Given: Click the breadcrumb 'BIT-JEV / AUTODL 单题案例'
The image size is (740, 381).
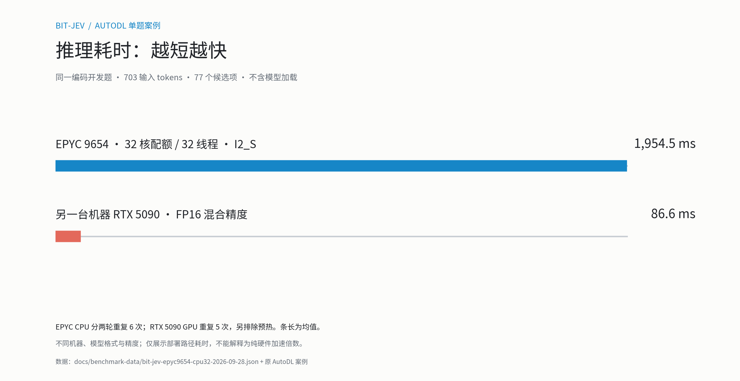Looking at the screenshot, I should click(108, 26).
